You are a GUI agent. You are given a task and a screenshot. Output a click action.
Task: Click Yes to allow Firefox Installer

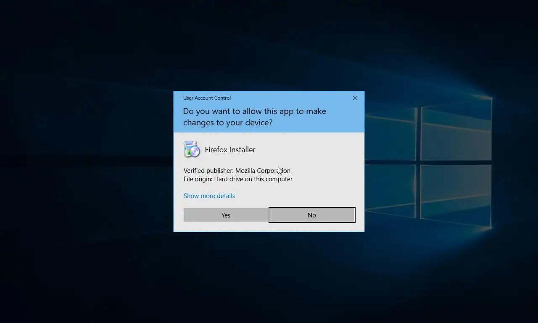point(226,215)
